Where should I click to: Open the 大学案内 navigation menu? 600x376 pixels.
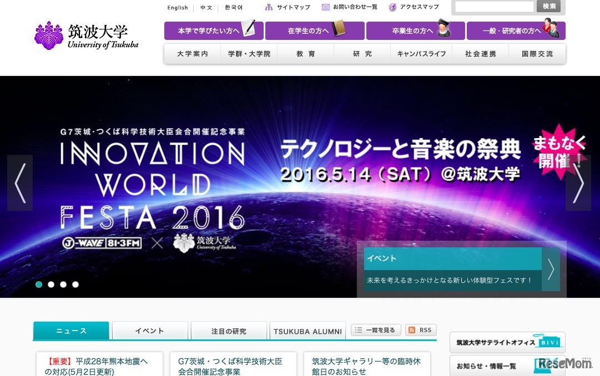(x=193, y=54)
